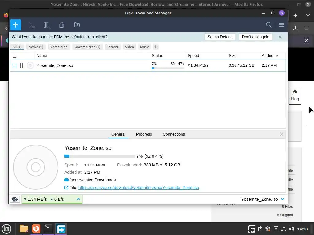Click the 14:18 taskbar clock
Image resolution: width=314 pixels, height=235 pixels.
(302, 229)
